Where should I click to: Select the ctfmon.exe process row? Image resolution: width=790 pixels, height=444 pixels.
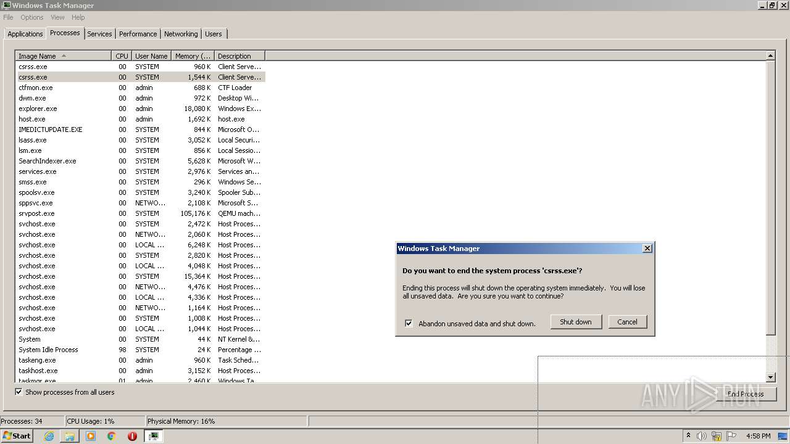click(x=140, y=88)
